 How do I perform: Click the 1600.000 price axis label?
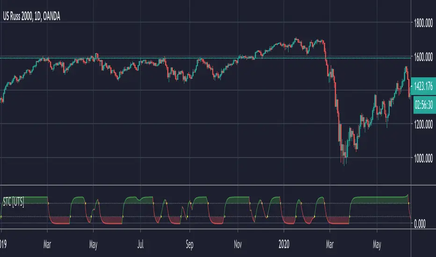pos(423,57)
